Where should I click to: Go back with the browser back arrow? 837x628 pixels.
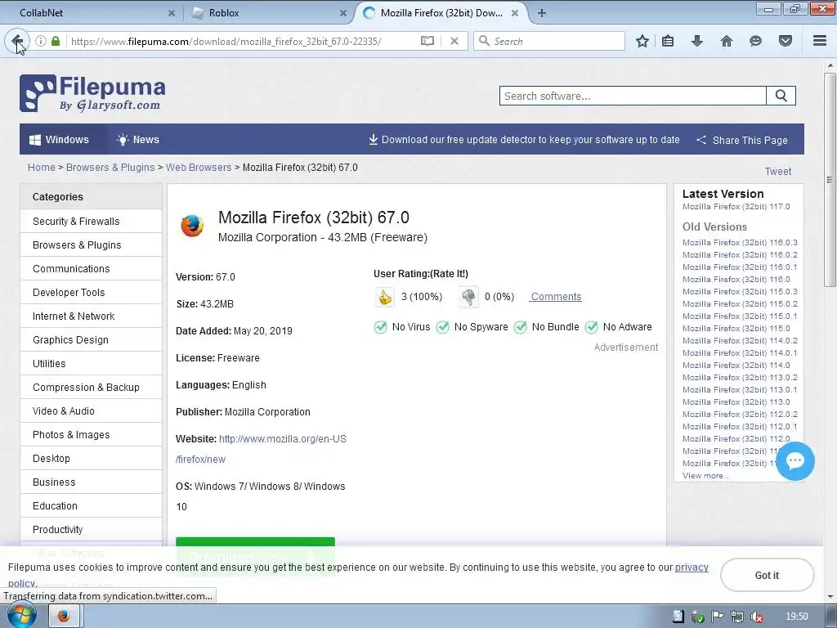tap(17, 41)
